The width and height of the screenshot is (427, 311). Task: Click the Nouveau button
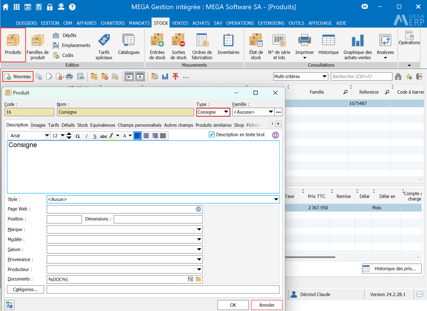coord(18,77)
